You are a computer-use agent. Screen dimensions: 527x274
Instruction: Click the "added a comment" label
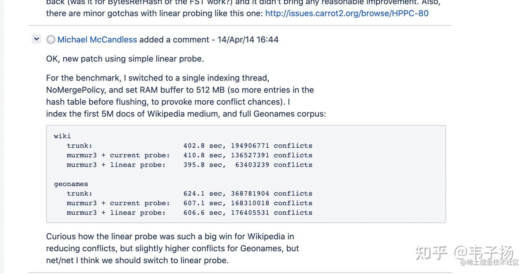[174, 40]
